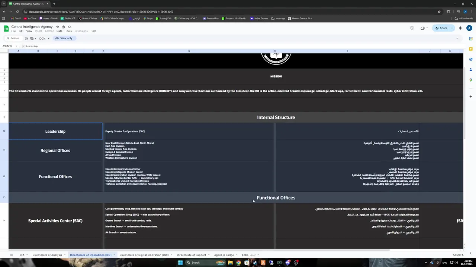Screen dimensions: 476x267
Task: Reload the page in Chrome
Action: click(17, 11)
